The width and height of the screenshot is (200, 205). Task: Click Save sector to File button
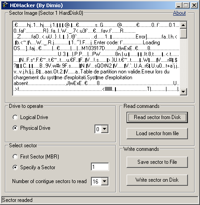[157, 162]
